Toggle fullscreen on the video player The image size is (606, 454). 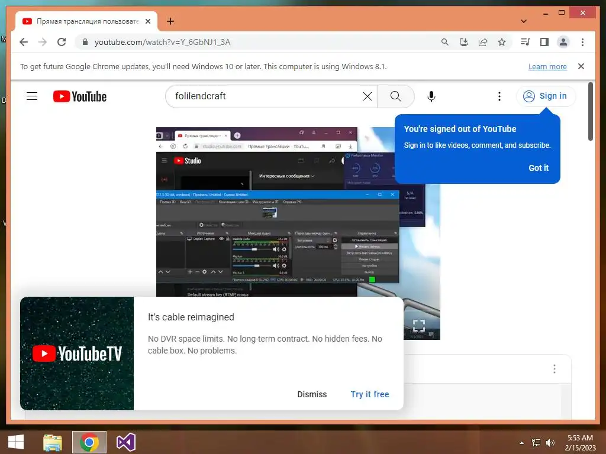pyautogui.click(x=418, y=326)
